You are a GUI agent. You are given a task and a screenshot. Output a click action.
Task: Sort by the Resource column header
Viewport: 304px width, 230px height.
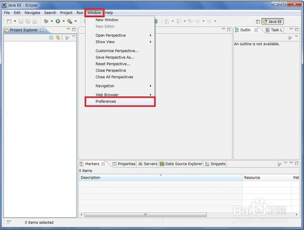(x=267, y=177)
